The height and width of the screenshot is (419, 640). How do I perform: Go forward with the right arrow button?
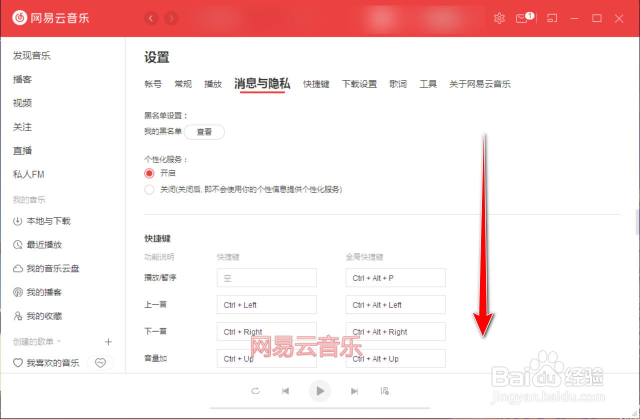pos(171,18)
